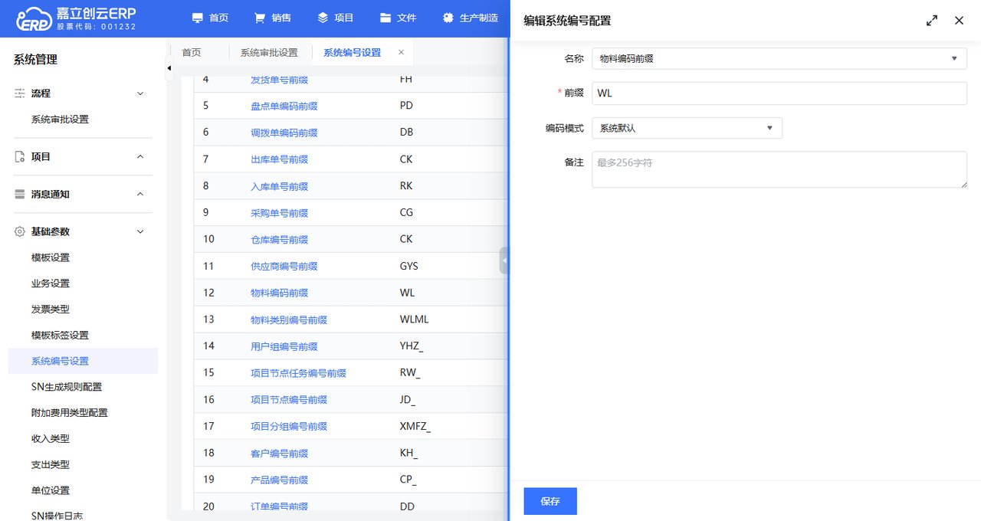Open 附加费用类型配置 in the sidebar
This screenshot has width=981, height=521.
70,413
